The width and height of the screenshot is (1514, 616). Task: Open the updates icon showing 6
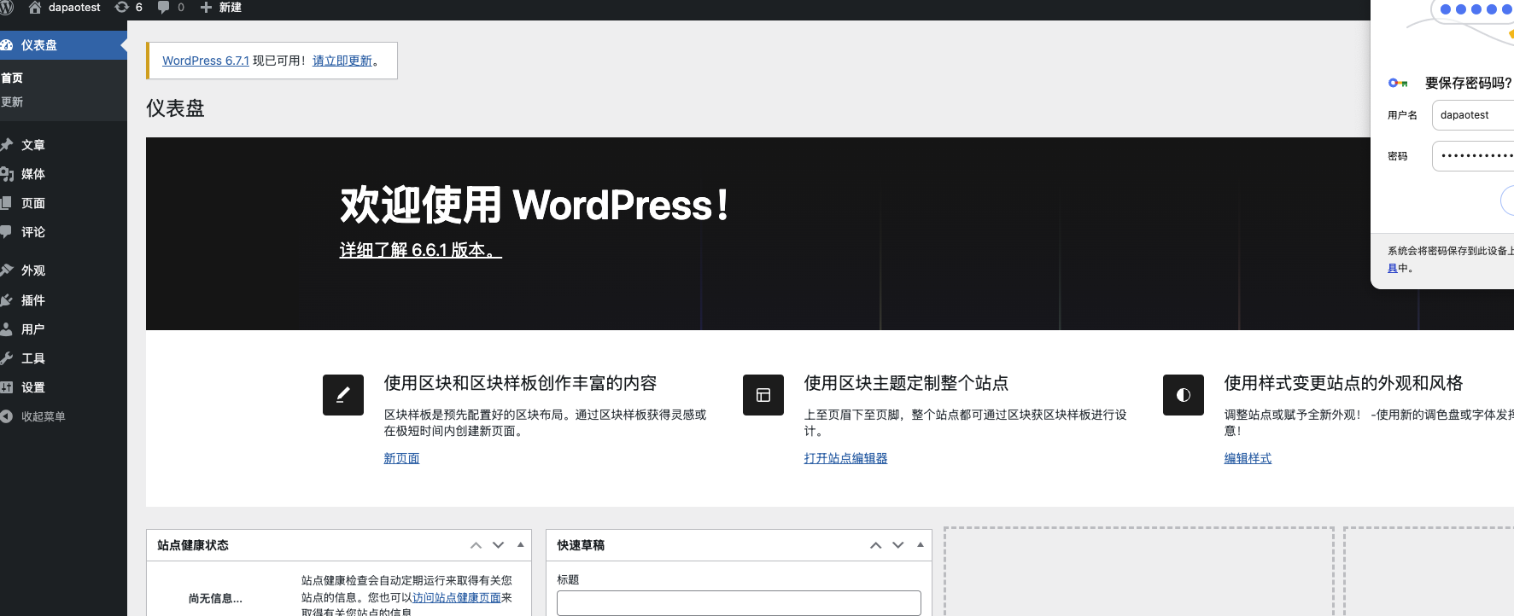129,8
